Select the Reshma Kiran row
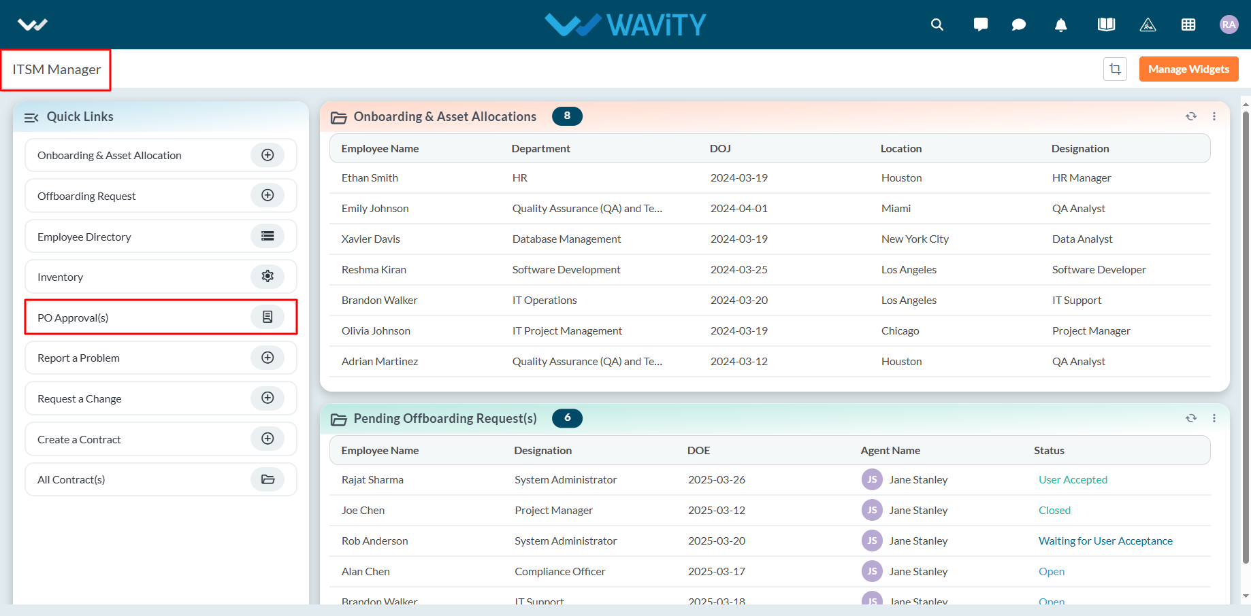The height and width of the screenshot is (616, 1251). (770, 270)
